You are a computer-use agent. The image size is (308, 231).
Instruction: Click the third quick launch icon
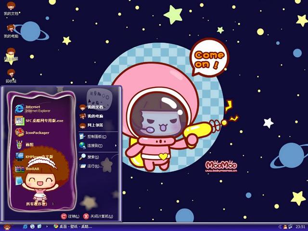[39, 227]
